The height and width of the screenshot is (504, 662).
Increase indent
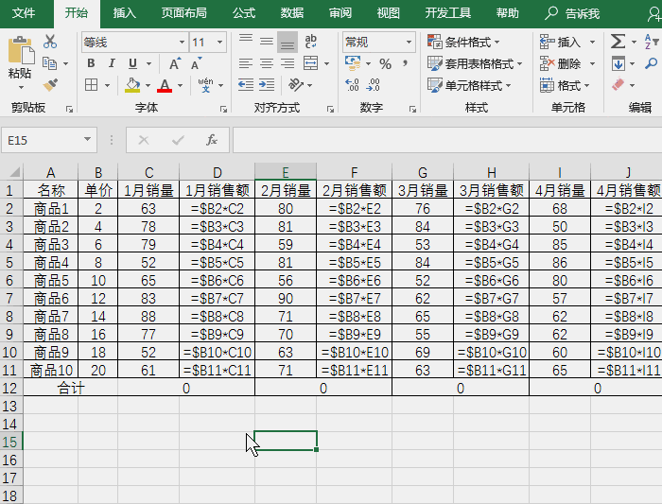coord(267,85)
